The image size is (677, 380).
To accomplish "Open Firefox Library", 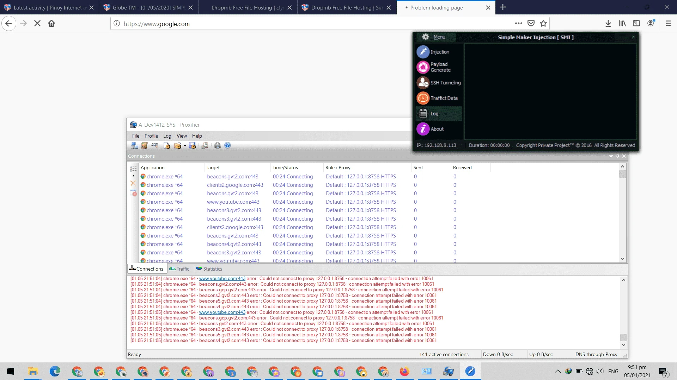I will click(x=622, y=24).
